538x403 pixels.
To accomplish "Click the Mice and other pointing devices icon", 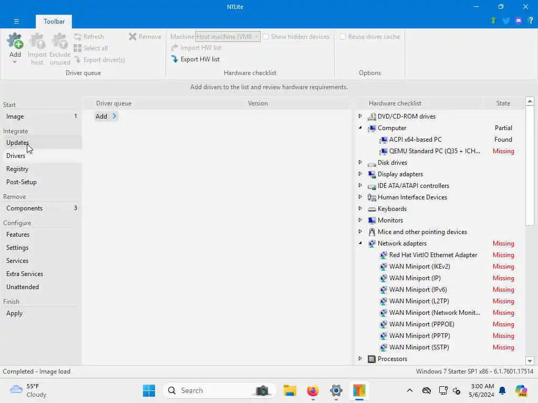I will [371, 232].
